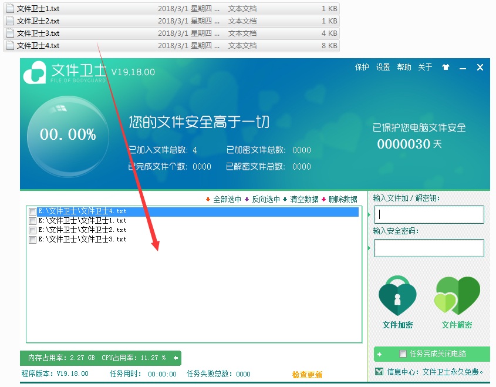Image resolution: width=496 pixels, height=387 pixels.
Task: Click the 内存占用率: 2.27 GB status text
Action: (x=62, y=358)
